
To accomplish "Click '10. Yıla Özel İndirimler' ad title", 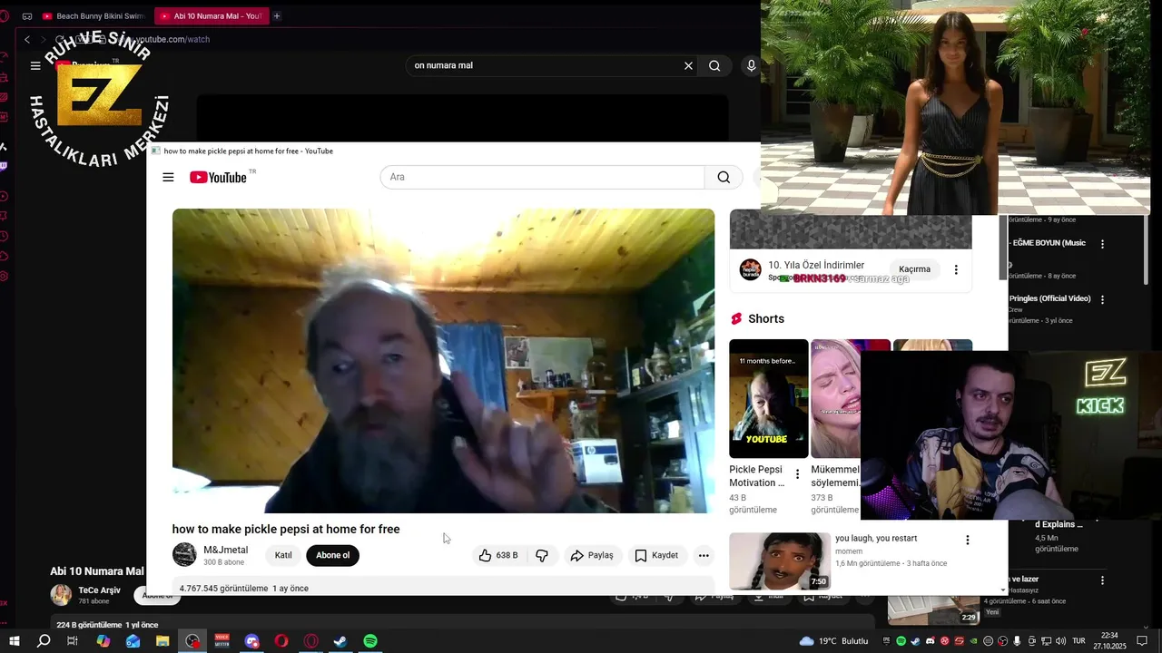I will [x=816, y=265].
